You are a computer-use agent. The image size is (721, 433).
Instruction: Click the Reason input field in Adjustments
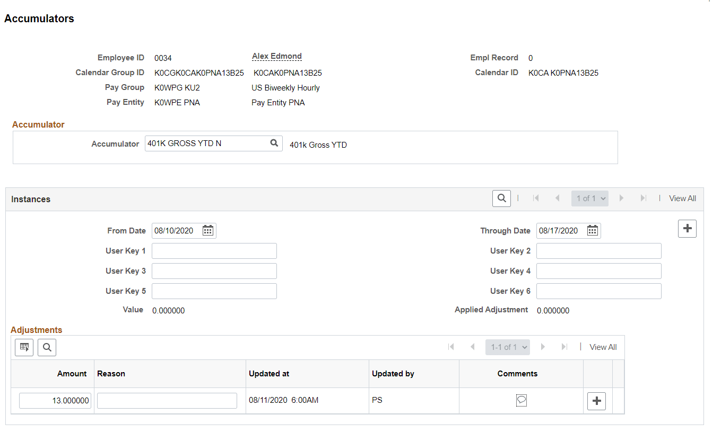[167, 400]
